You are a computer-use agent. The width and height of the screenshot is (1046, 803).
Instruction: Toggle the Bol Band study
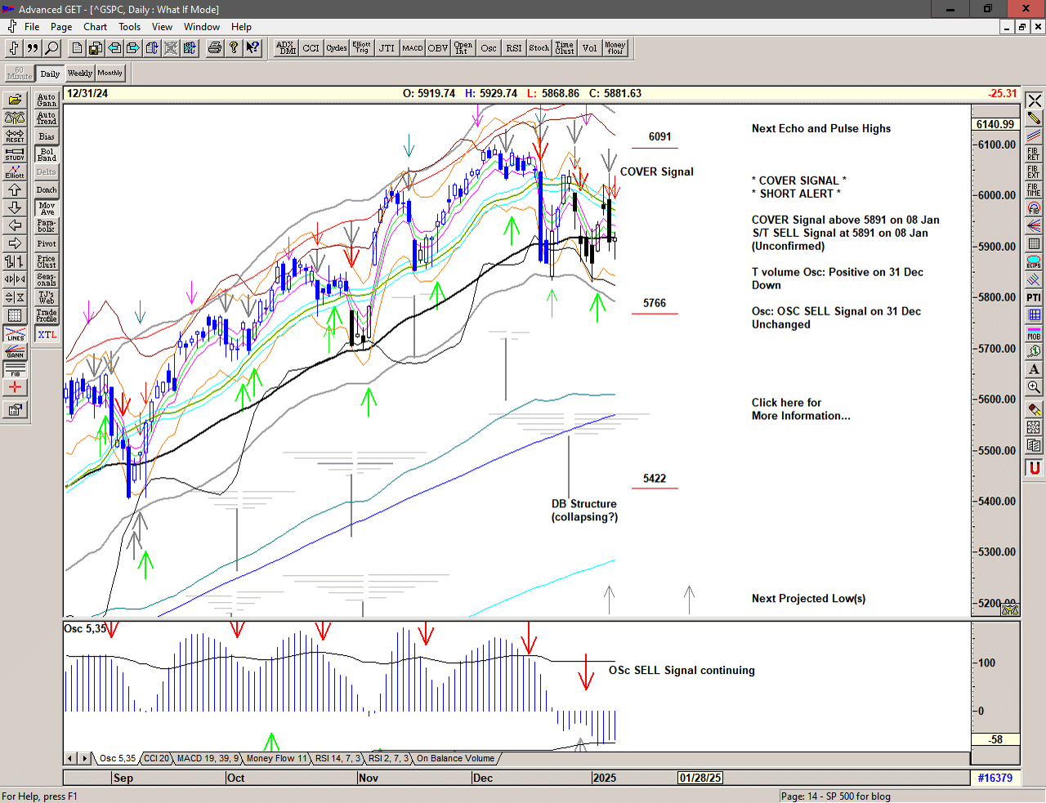coord(47,154)
